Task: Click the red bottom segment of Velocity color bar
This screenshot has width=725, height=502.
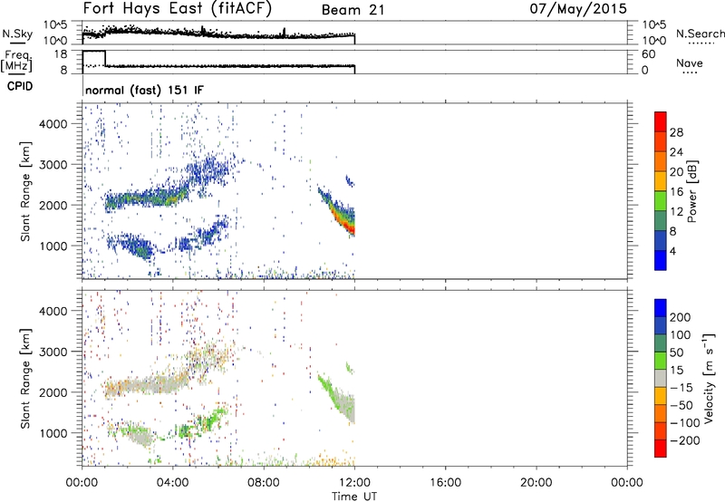Action: coord(661,449)
